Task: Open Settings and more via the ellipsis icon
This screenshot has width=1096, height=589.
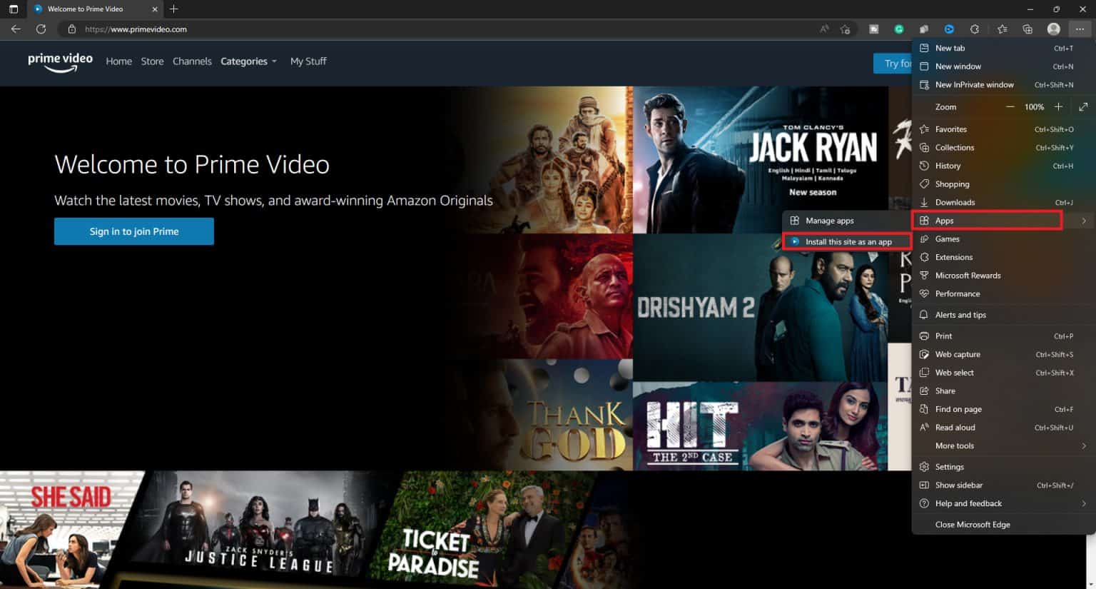Action: coord(1080,29)
